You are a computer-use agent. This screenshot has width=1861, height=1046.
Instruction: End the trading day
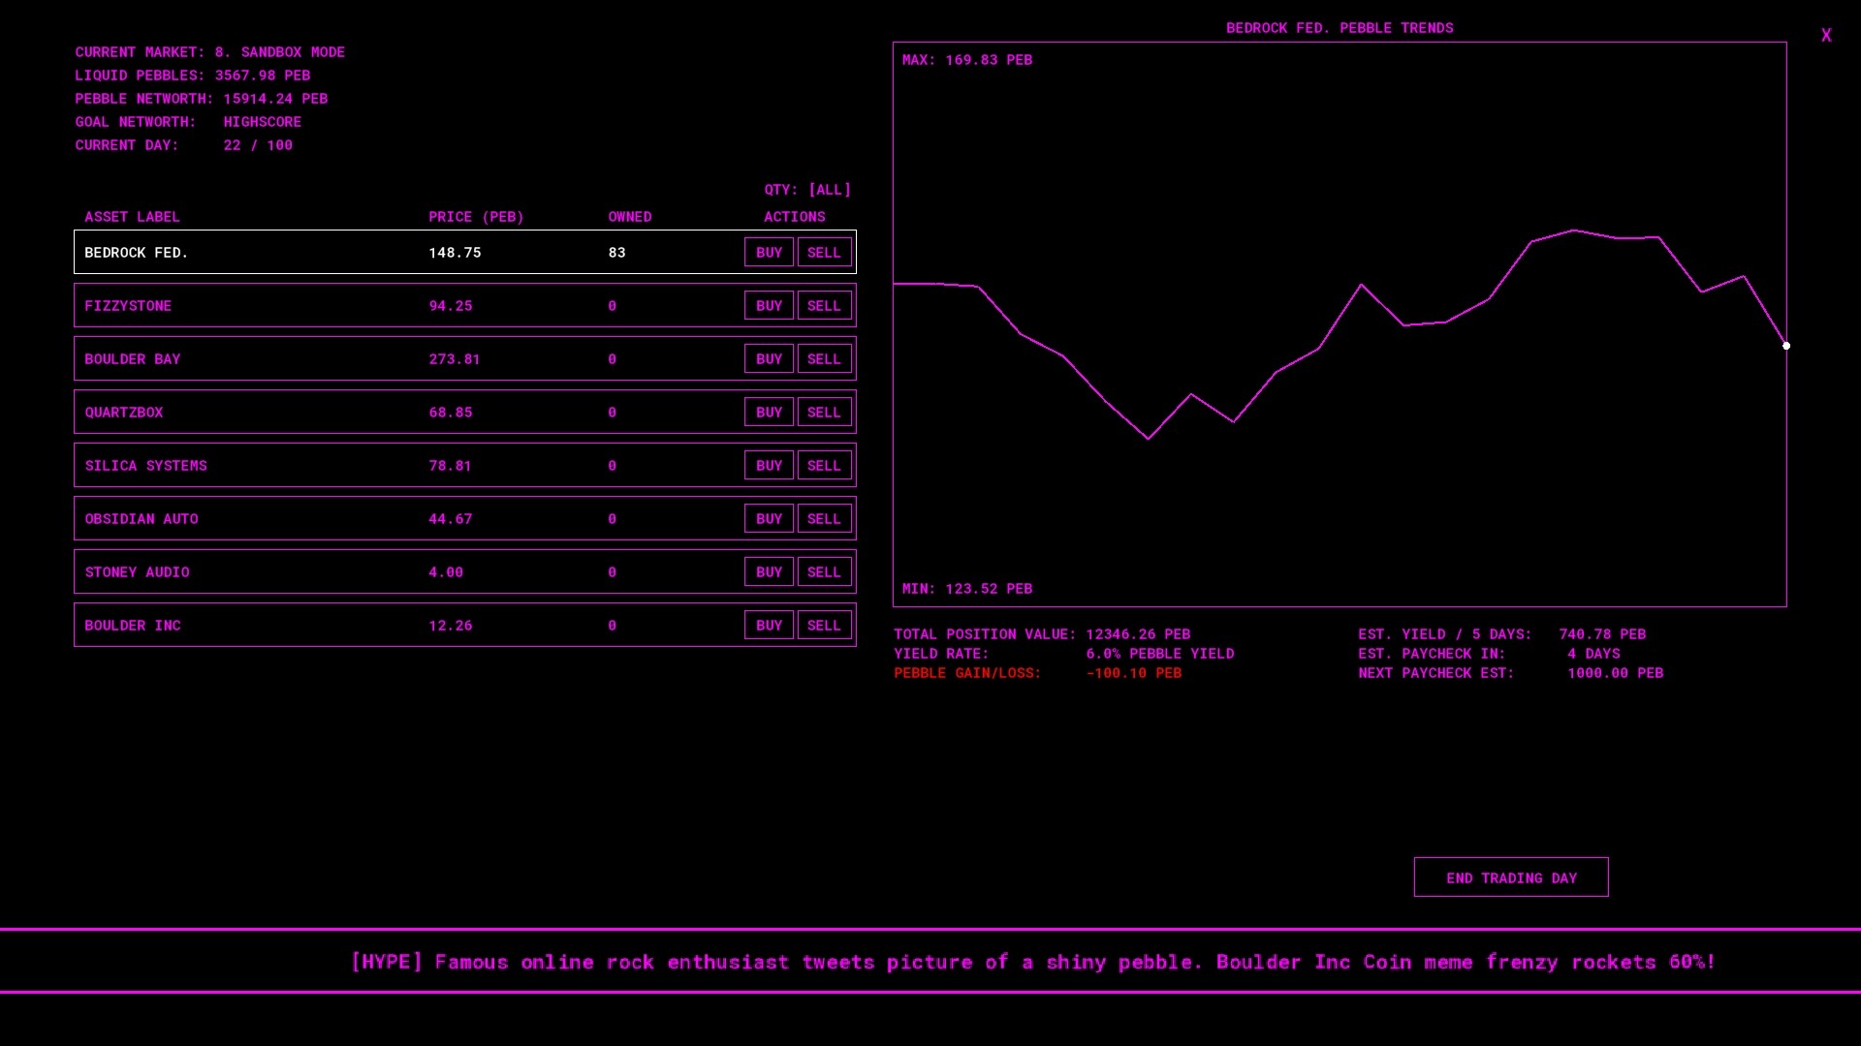coord(1511,877)
